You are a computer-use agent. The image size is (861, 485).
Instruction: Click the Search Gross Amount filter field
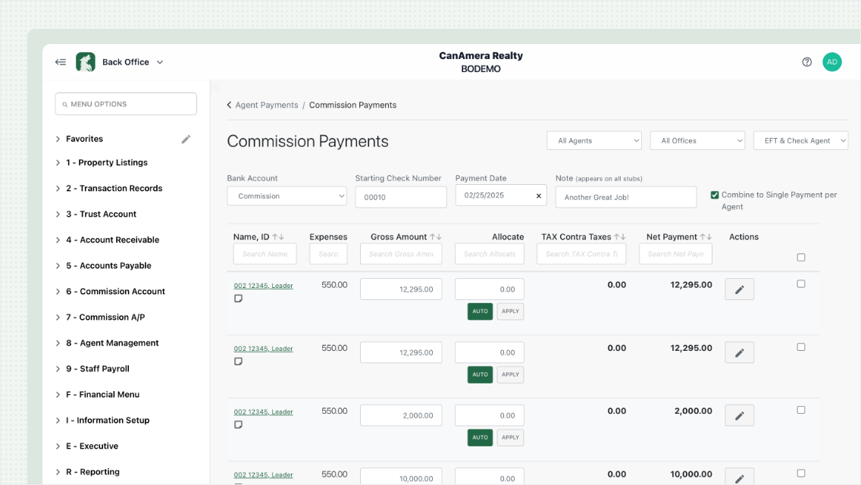[401, 254]
